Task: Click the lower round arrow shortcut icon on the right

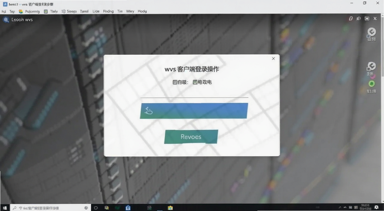Action: tap(372, 66)
